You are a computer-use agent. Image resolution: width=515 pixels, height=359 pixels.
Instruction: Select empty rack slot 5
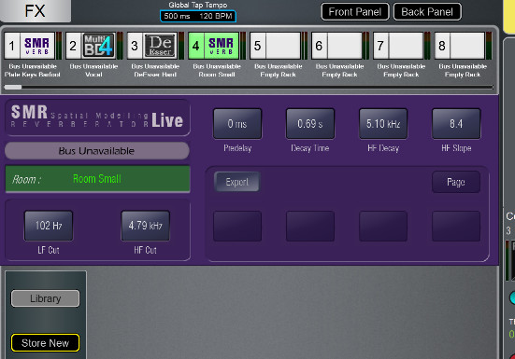[275, 46]
